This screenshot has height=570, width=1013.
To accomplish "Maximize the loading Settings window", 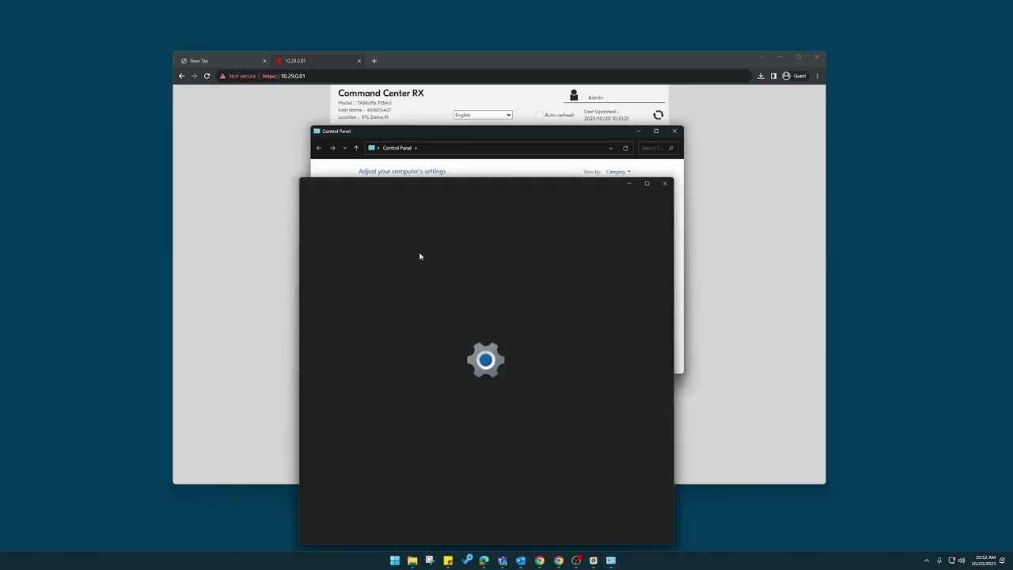I will (647, 184).
